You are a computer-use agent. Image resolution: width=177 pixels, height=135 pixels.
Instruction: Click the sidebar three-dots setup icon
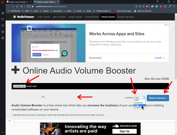pyautogui.click(x=3, y=132)
